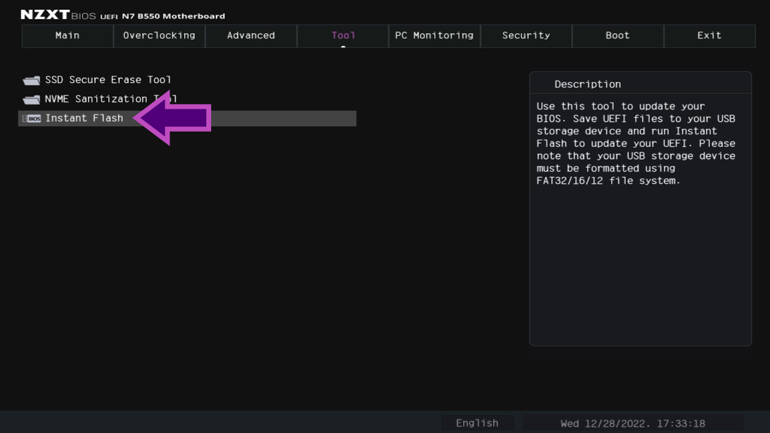Click the folder icon beside NVME Sanitization Tool
This screenshot has width=770, height=433.
pos(31,99)
